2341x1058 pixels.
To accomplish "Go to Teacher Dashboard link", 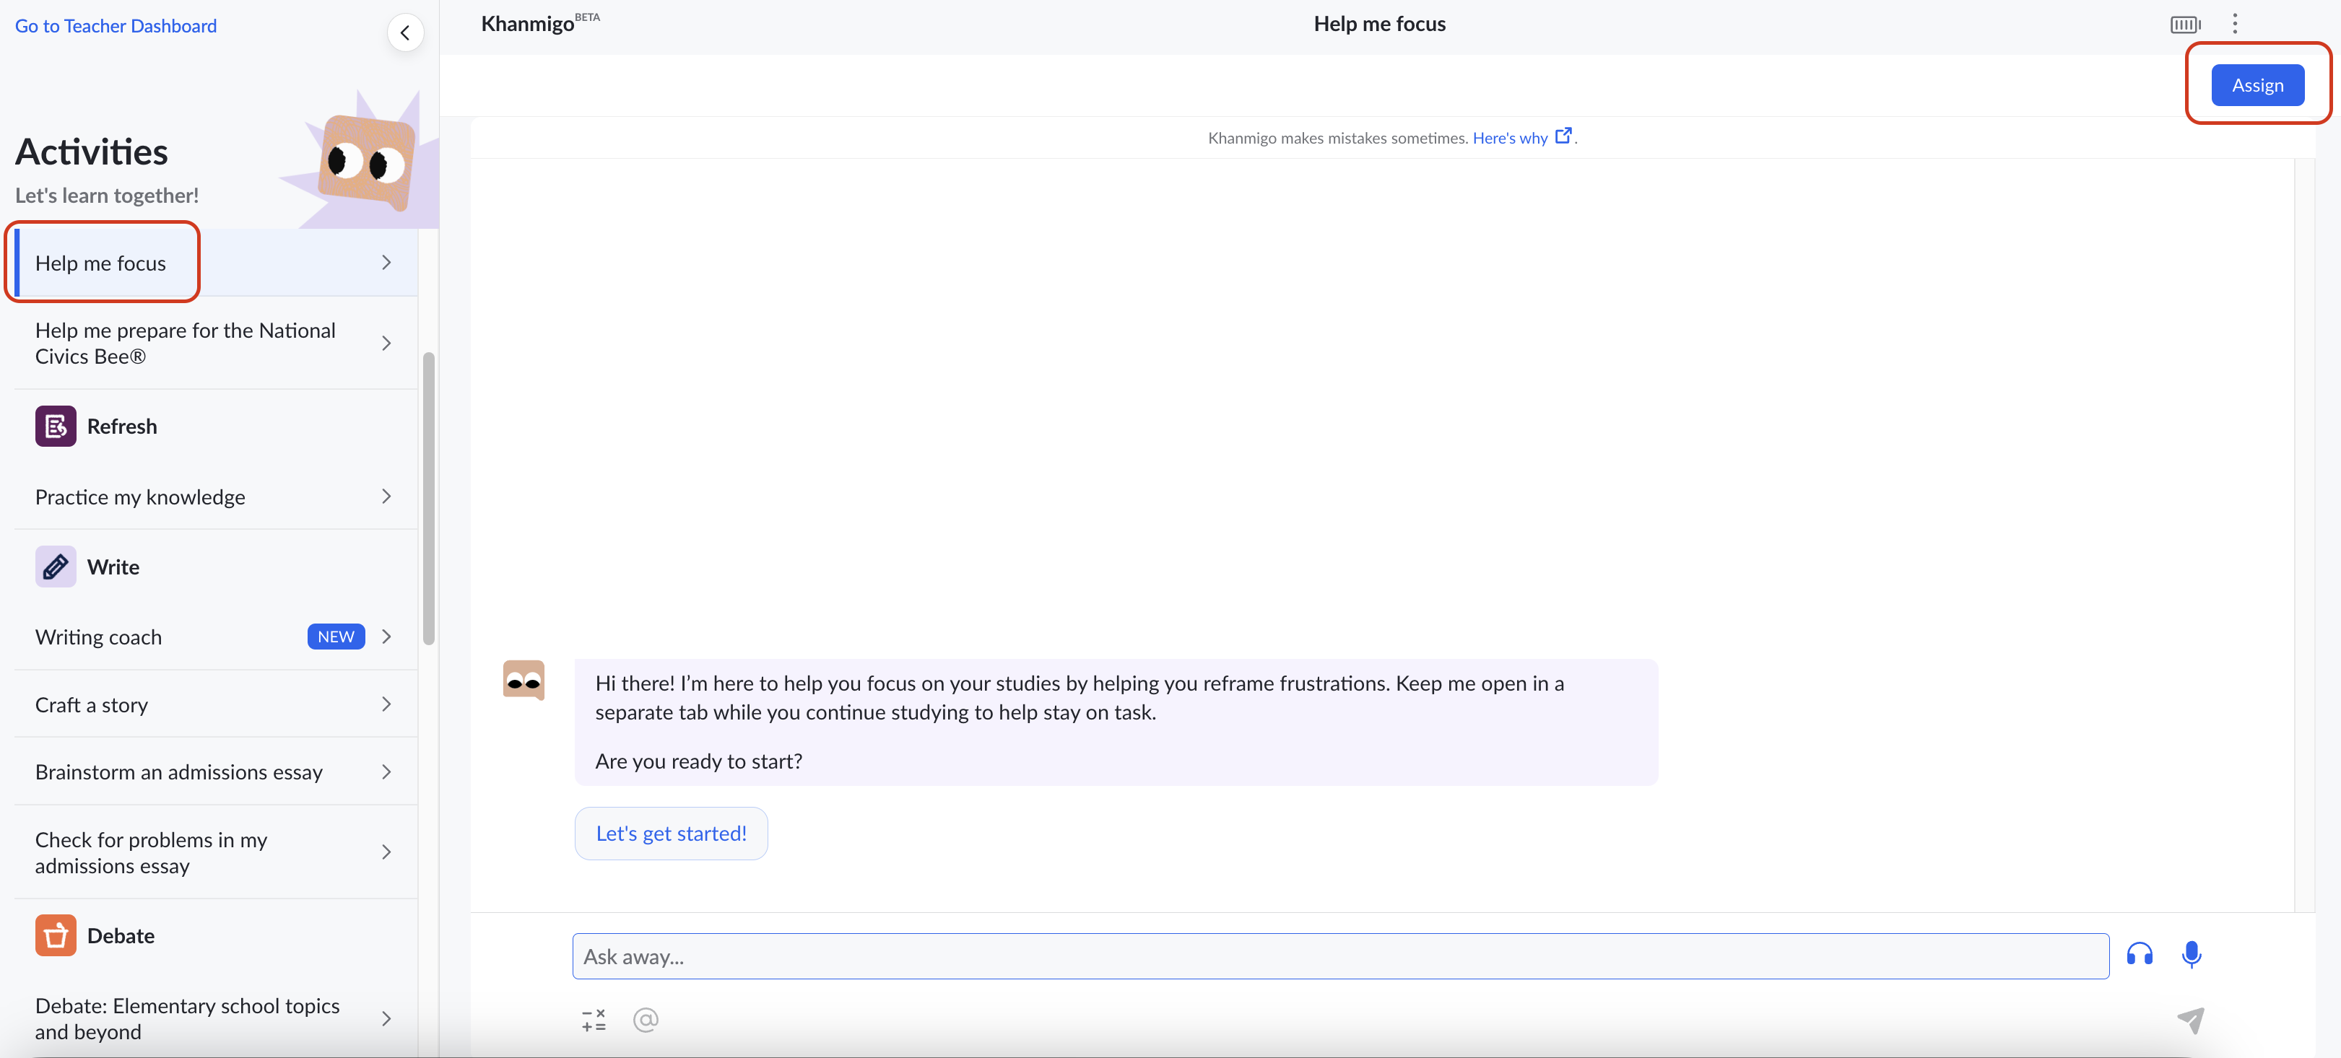I will [x=116, y=25].
